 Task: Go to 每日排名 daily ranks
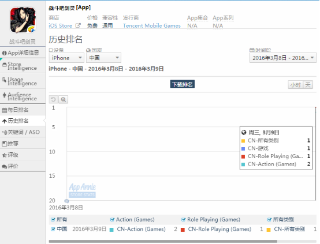(23, 110)
